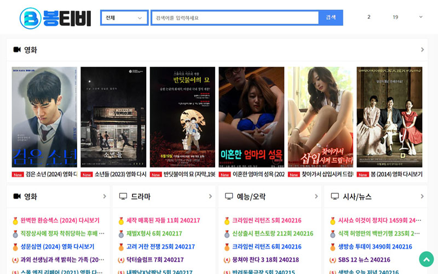This screenshot has width=438, height=274.
Task: Expand the 예능/오락 panel arrow
Action: tap(316, 196)
